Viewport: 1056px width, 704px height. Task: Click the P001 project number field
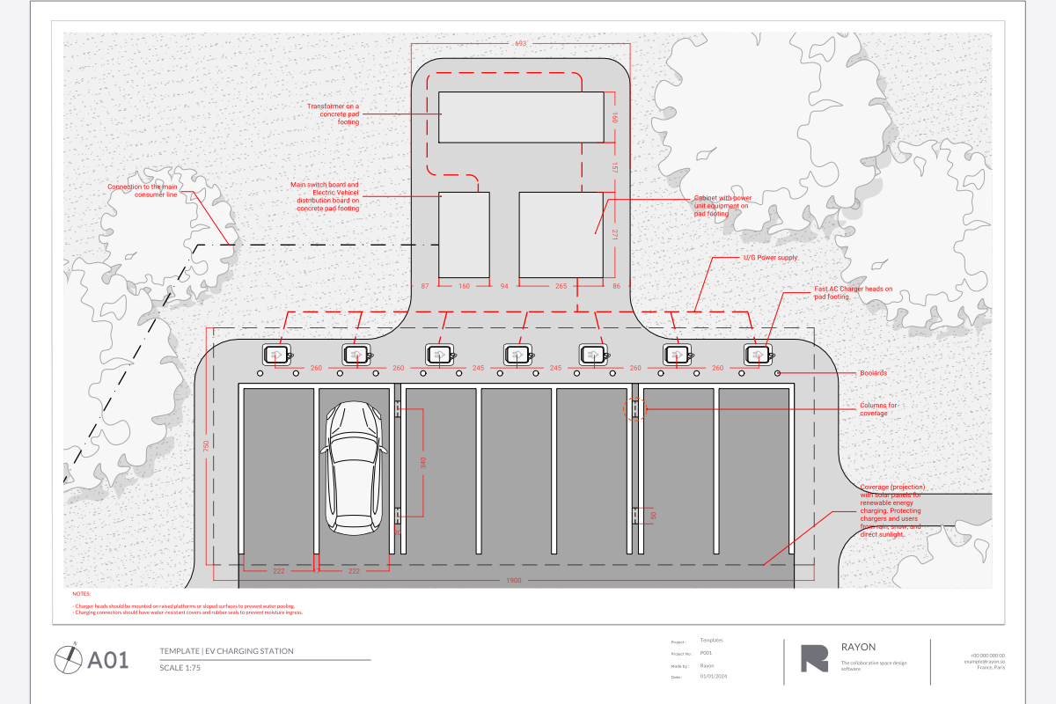[x=705, y=652]
